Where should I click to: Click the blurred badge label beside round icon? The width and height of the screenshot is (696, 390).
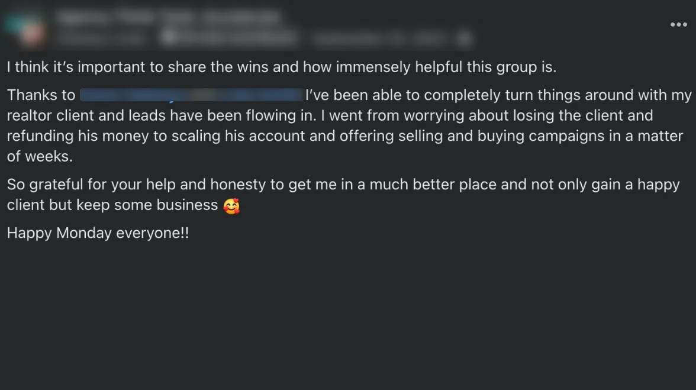pos(237,38)
